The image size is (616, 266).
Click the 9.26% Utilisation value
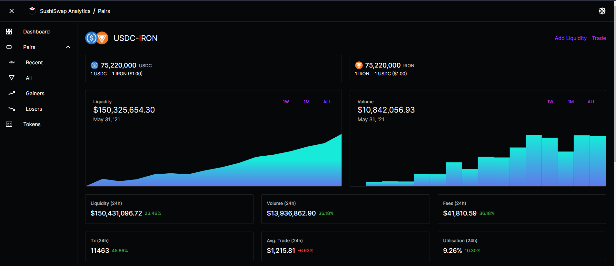coord(452,251)
